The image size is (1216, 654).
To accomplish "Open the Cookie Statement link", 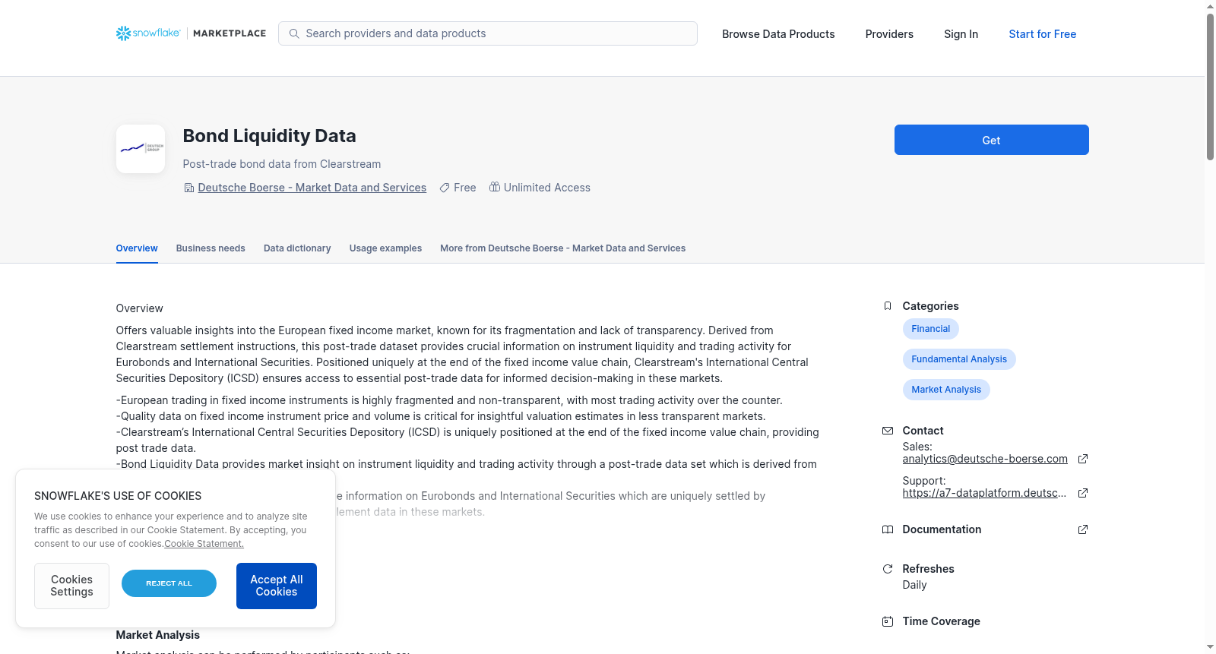I will (204, 544).
